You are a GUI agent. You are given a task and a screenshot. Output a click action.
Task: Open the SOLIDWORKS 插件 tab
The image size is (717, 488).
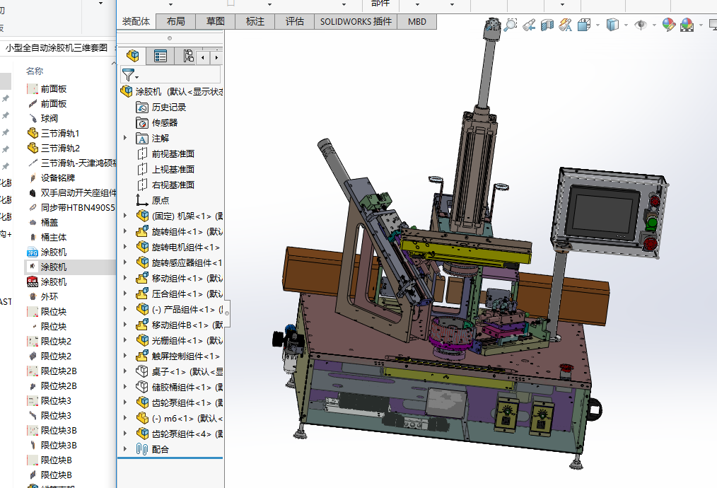point(356,21)
